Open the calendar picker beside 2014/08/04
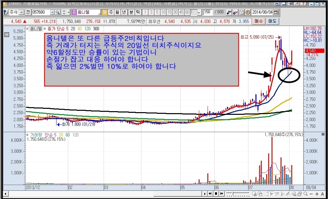 [276, 12]
